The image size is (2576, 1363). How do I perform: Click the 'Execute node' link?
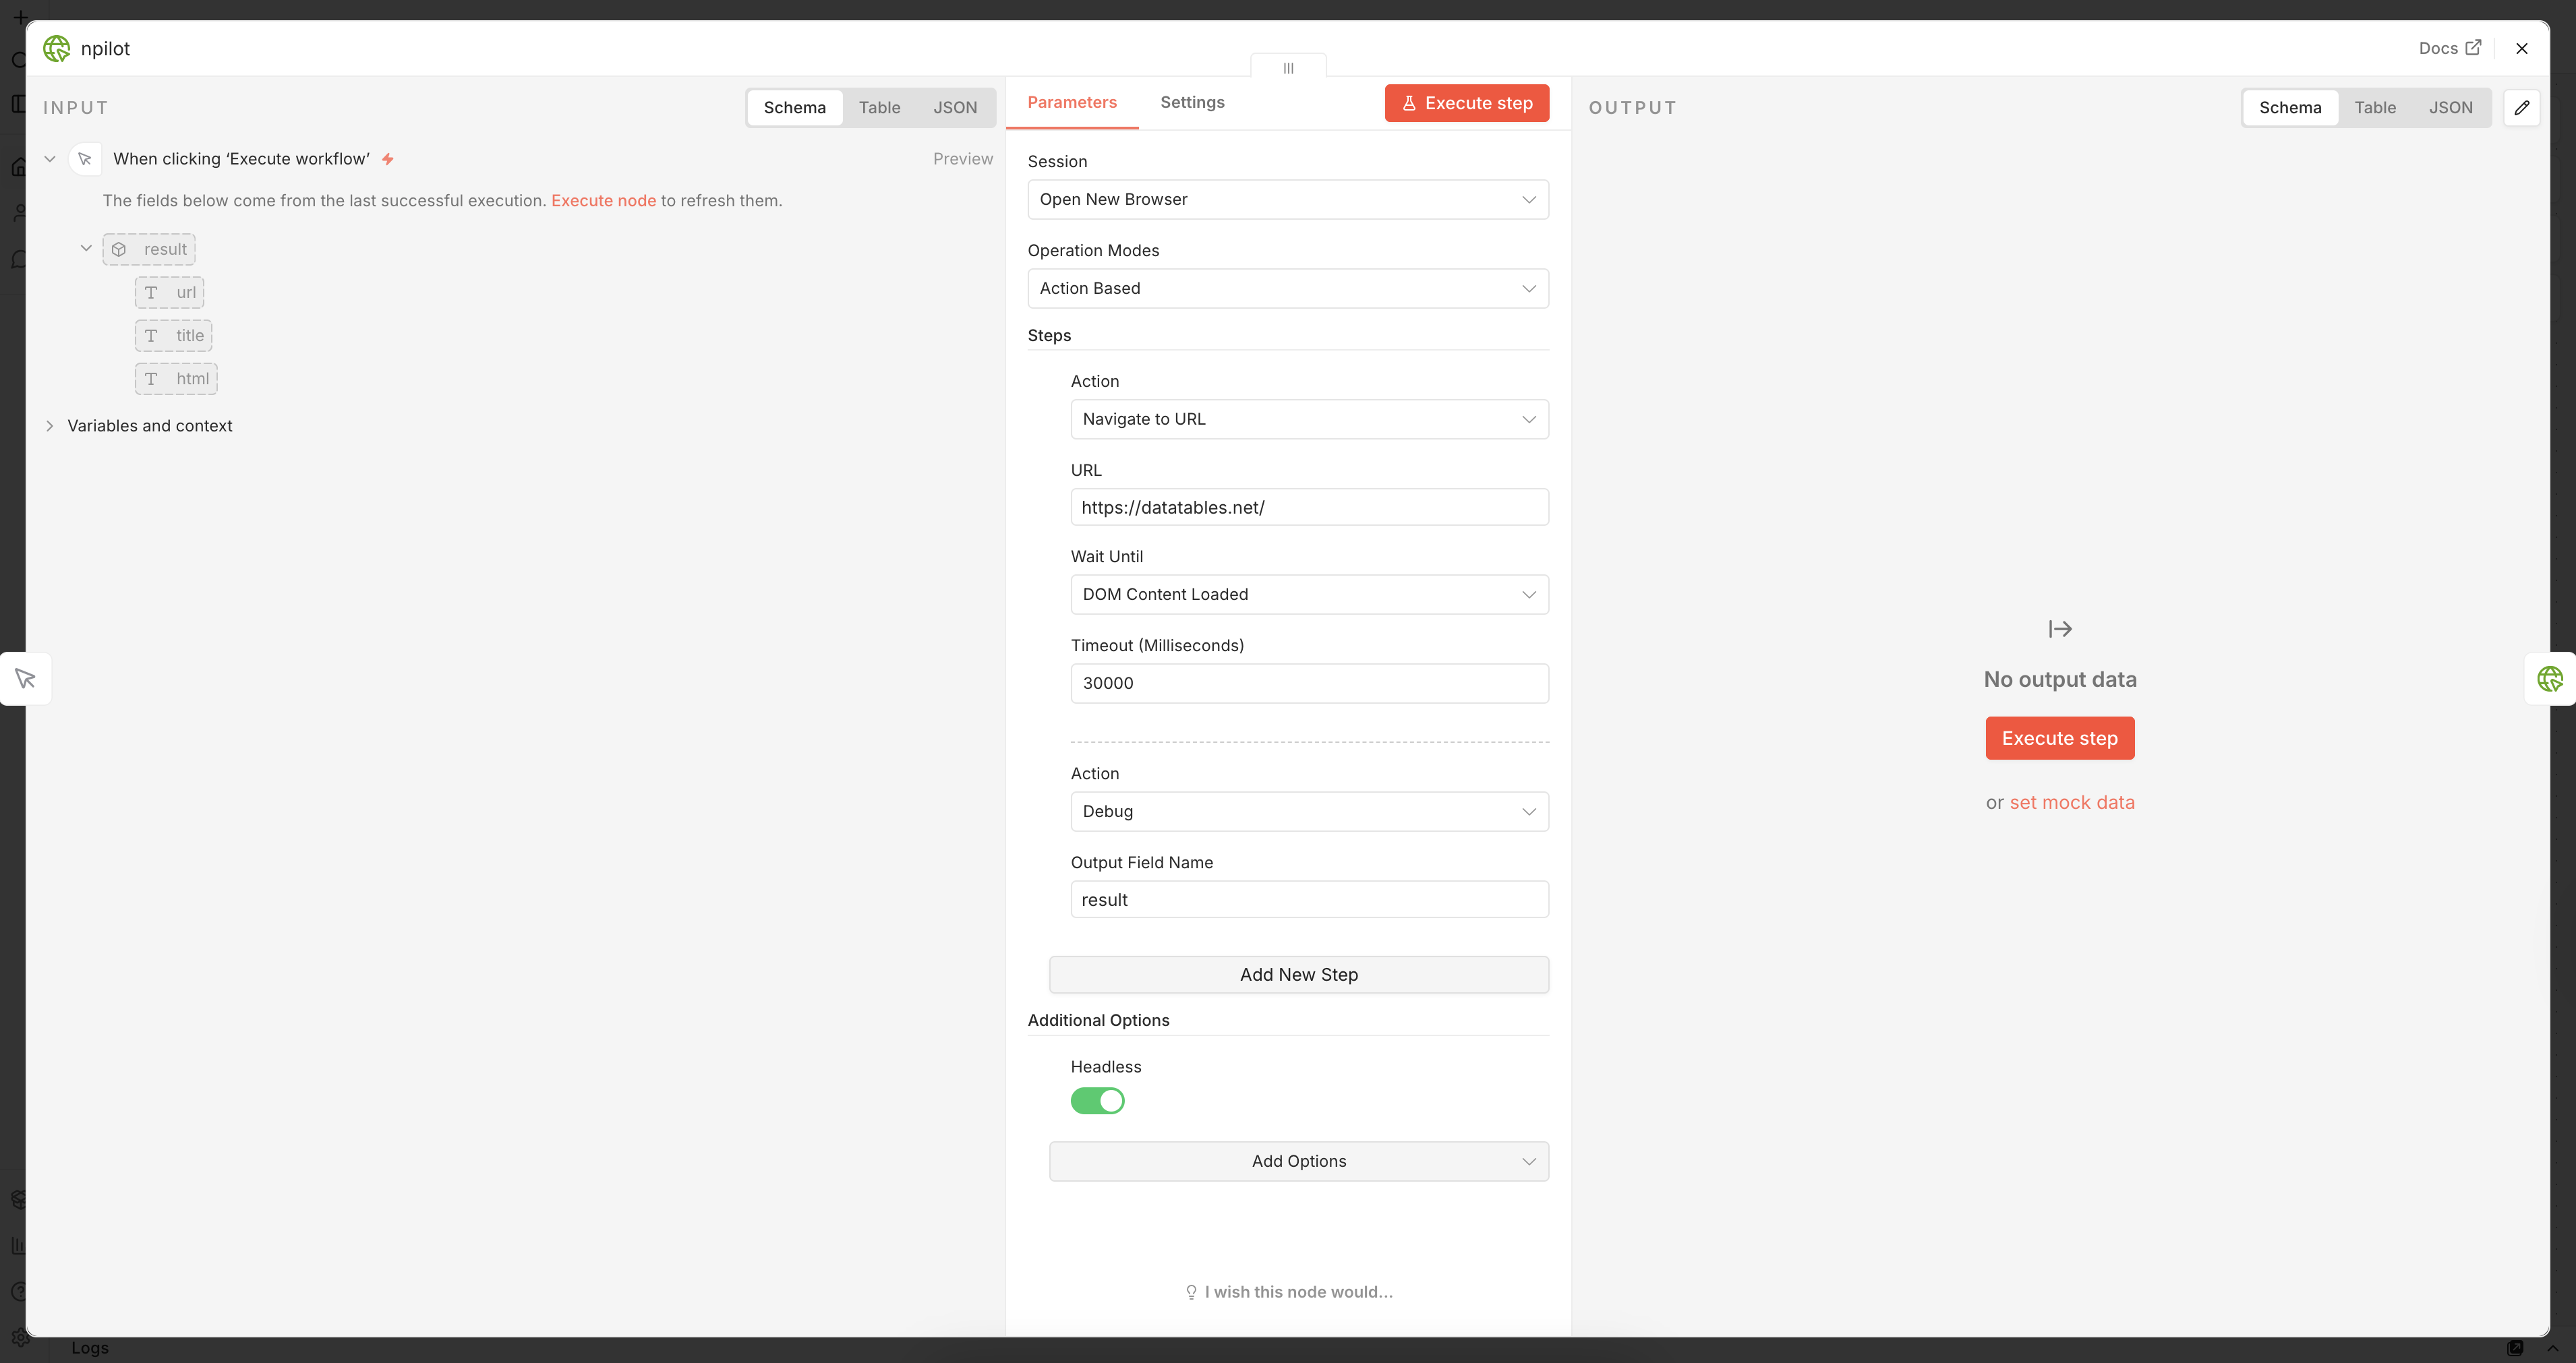point(603,201)
